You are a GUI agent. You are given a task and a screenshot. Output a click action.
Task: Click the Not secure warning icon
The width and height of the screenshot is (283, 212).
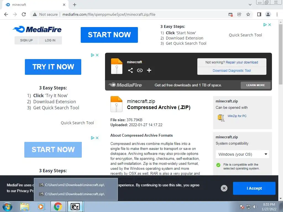(35, 14)
